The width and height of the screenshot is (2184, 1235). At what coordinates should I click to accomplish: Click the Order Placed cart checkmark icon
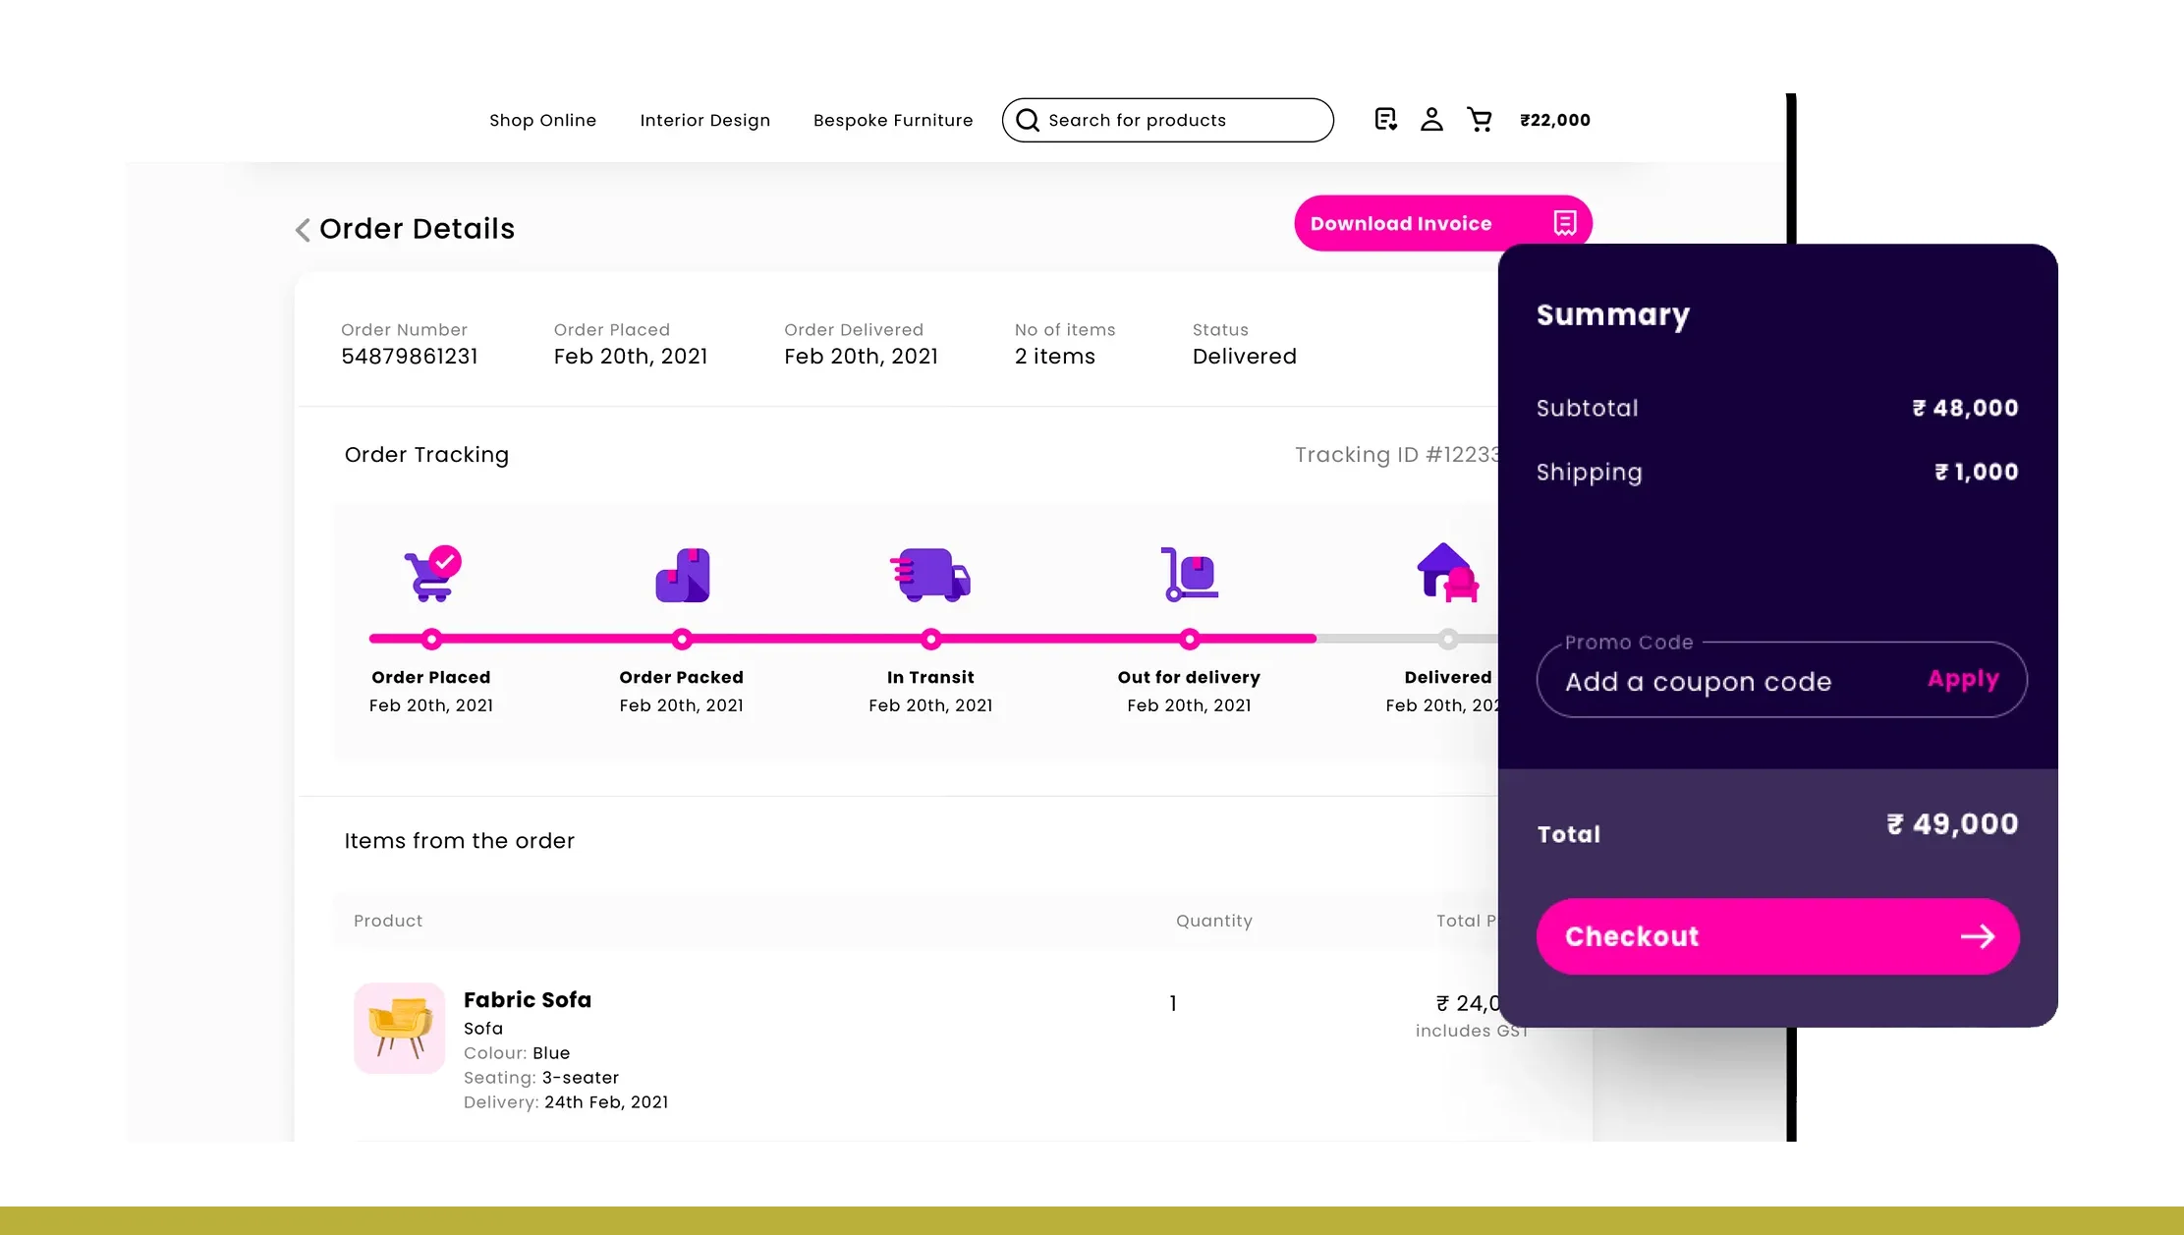coord(432,575)
